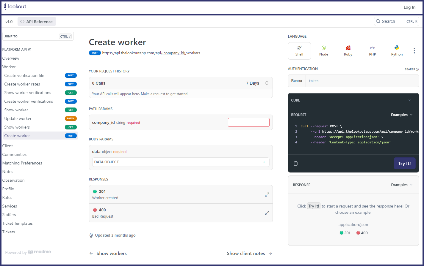Click the lookout logo
The image size is (424, 266).
(15, 6)
